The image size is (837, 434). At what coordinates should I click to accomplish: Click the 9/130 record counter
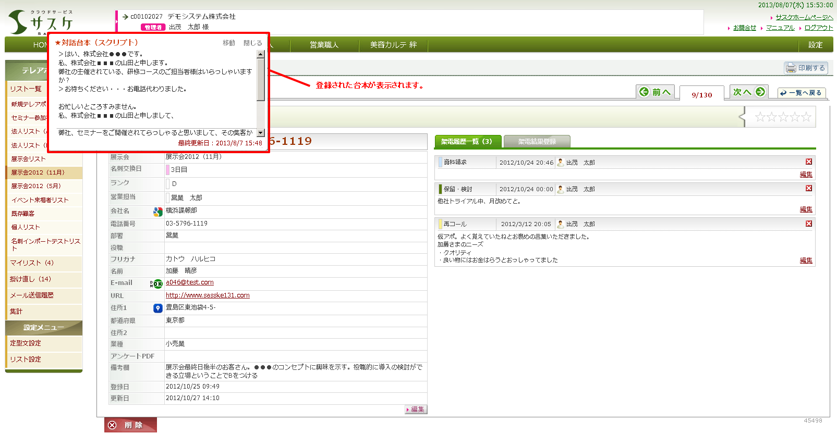(702, 95)
